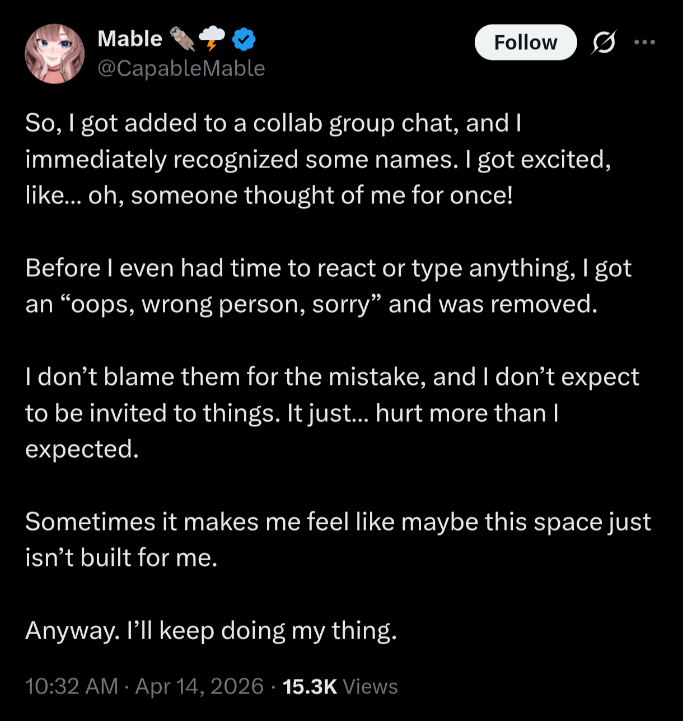This screenshot has width=683, height=721.
Task: Click the paragraph starting "So, I got added"
Action: (318, 160)
